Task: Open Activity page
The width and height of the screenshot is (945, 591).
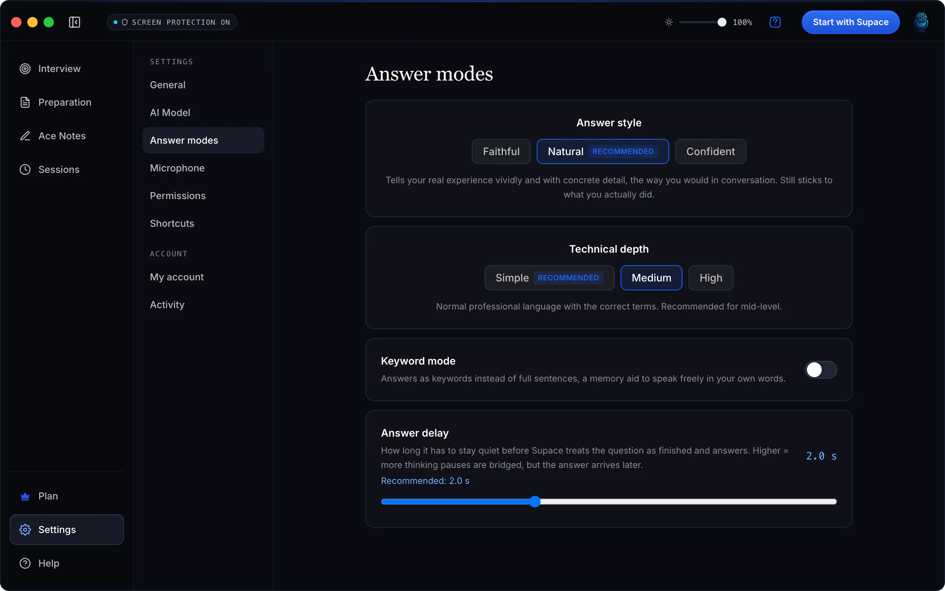Action: click(203, 305)
